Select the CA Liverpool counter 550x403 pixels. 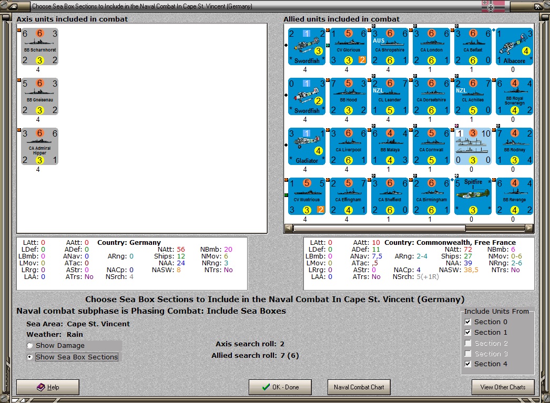pos(348,147)
